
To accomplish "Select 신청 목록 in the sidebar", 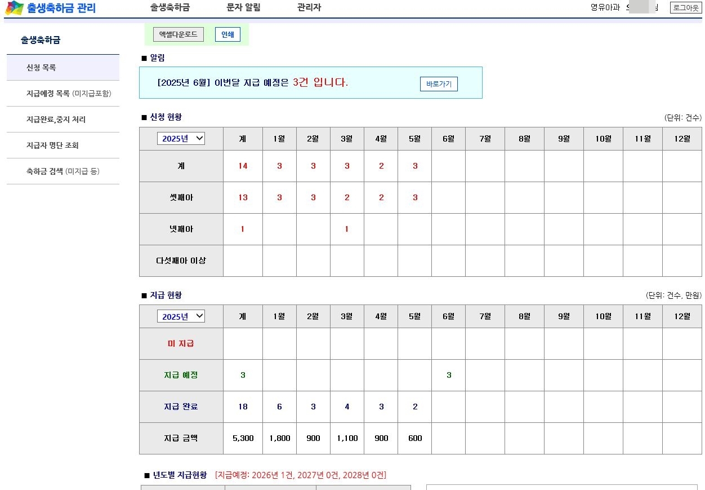I will [41, 68].
